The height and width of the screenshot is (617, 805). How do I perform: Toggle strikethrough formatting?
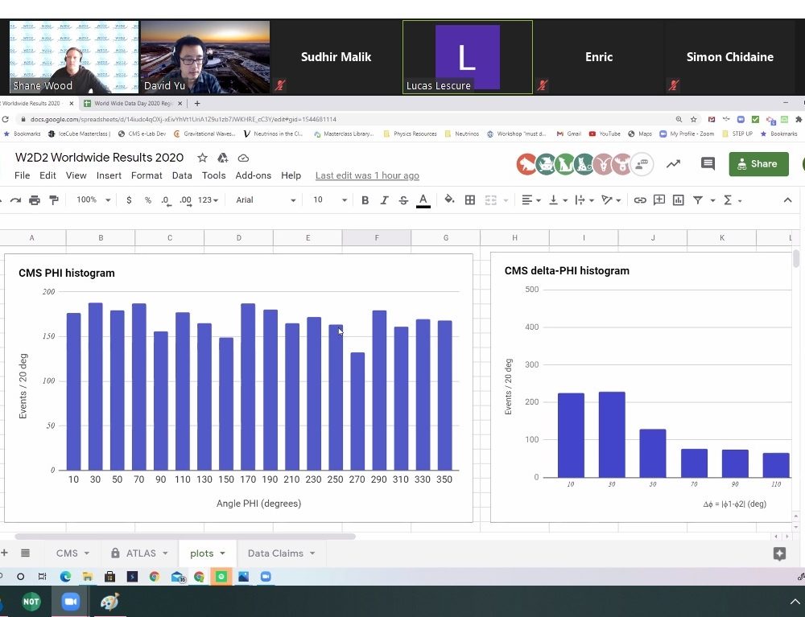pos(403,200)
